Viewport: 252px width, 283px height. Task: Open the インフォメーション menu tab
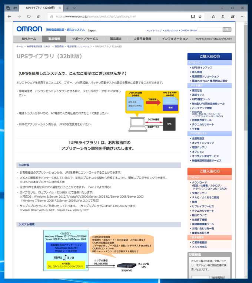[175, 39]
